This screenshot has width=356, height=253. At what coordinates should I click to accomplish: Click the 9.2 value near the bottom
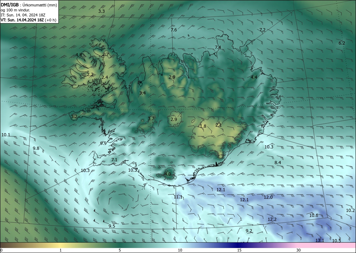249,231
